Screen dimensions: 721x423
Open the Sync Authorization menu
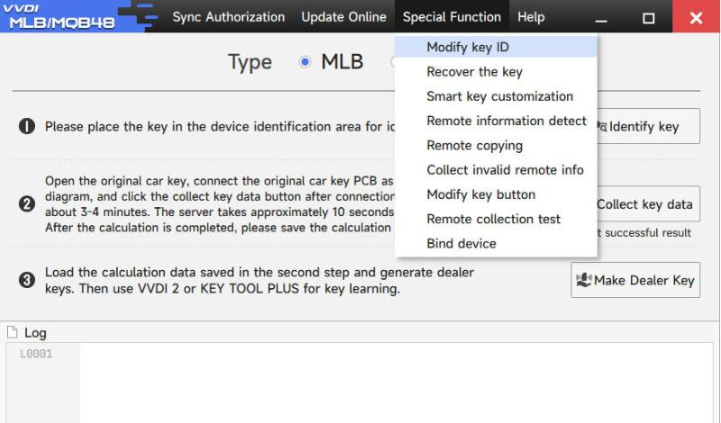click(228, 17)
